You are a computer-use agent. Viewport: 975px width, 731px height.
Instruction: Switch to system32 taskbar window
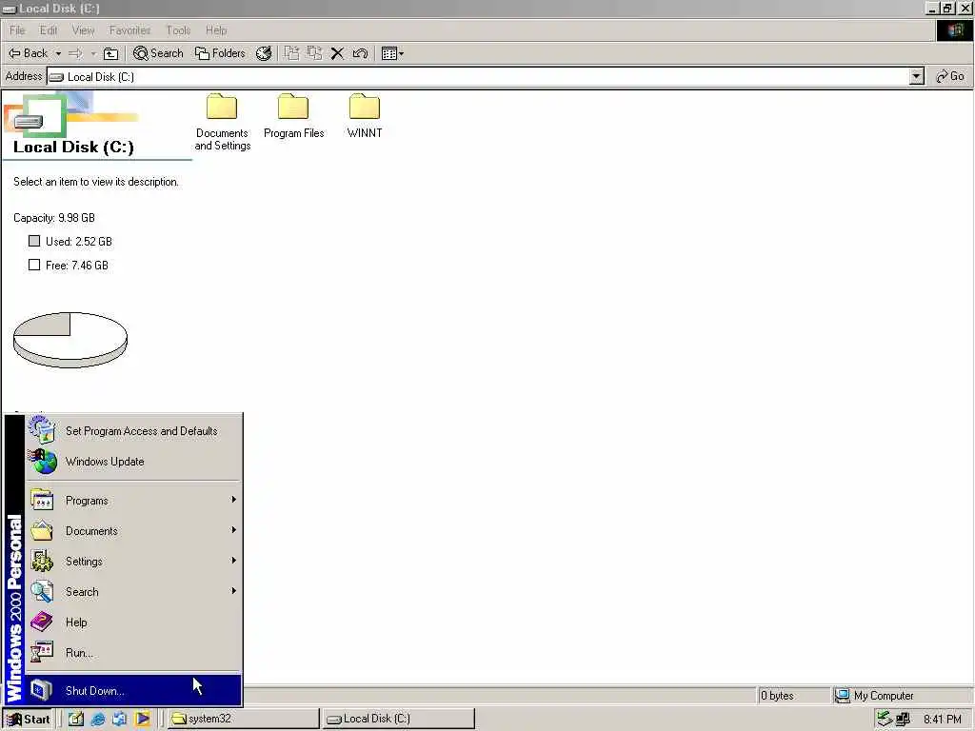coord(243,720)
